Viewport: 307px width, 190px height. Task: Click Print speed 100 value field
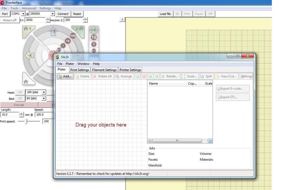click(x=48, y=121)
